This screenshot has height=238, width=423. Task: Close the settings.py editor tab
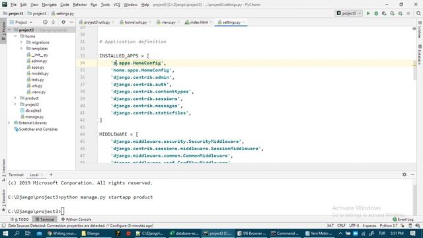point(244,22)
